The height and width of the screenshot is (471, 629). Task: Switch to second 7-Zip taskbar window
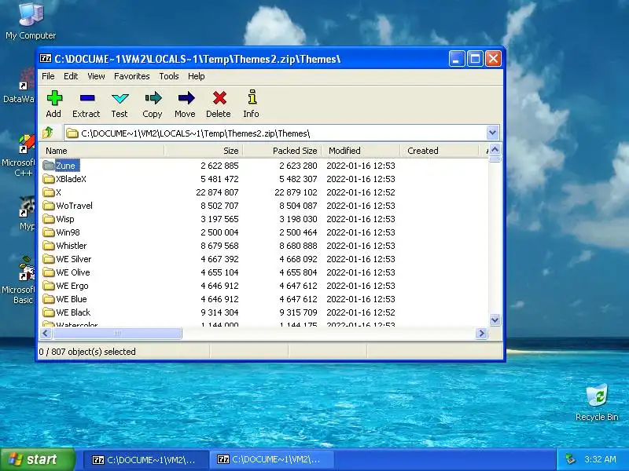[272, 460]
